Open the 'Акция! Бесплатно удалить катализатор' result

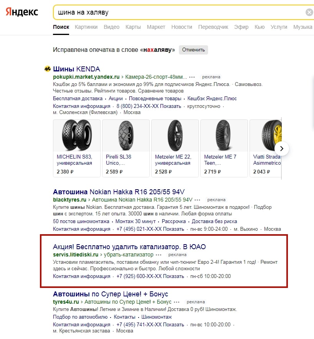(x=129, y=247)
